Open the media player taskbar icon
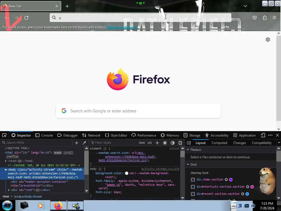The height and width of the screenshot is (211, 281). coord(41,206)
